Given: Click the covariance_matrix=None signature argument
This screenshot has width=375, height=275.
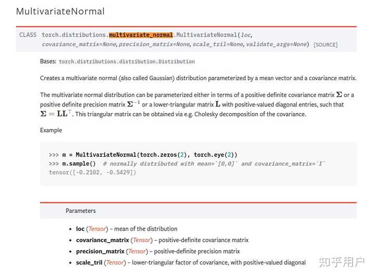Looking at the screenshot, I should [x=79, y=44].
